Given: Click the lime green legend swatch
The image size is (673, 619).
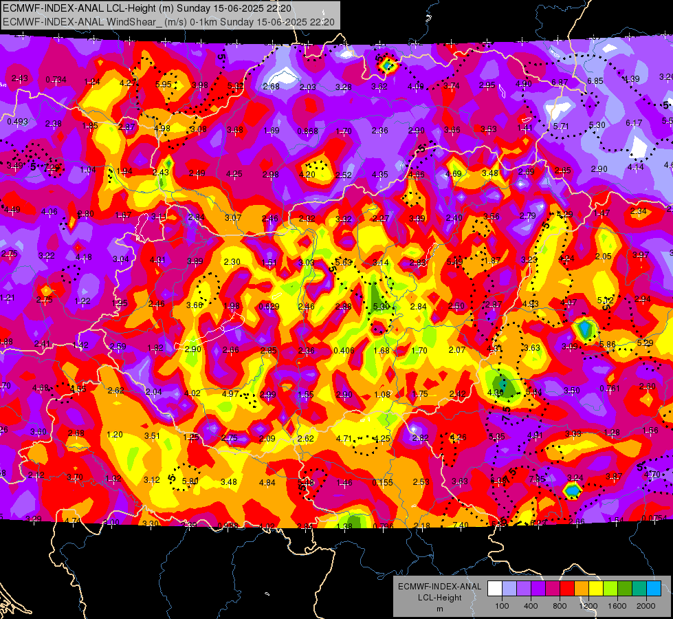Looking at the screenshot, I should click(x=610, y=589).
